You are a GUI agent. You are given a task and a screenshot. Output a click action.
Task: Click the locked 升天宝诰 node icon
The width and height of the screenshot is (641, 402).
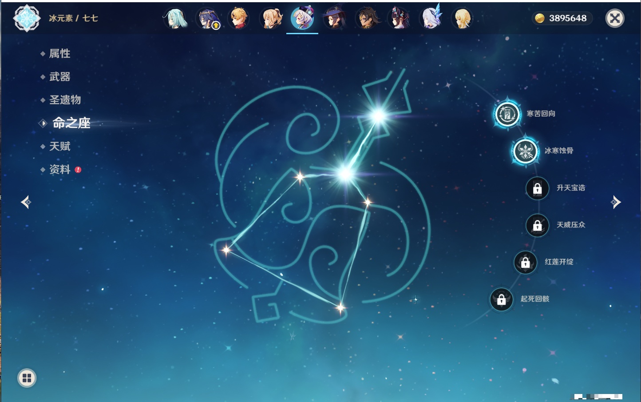tap(537, 188)
